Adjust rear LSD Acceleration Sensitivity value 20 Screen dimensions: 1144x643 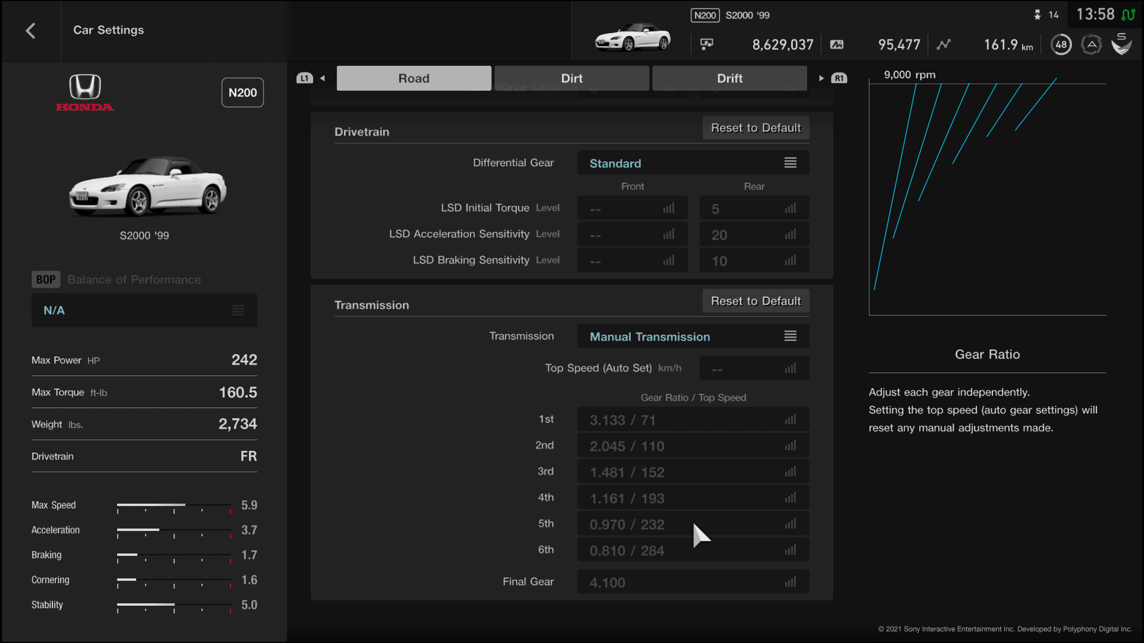[754, 234]
